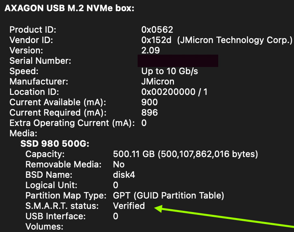The height and width of the screenshot is (232, 294).
Task: Click the Current Required value 896
Action: point(150,113)
